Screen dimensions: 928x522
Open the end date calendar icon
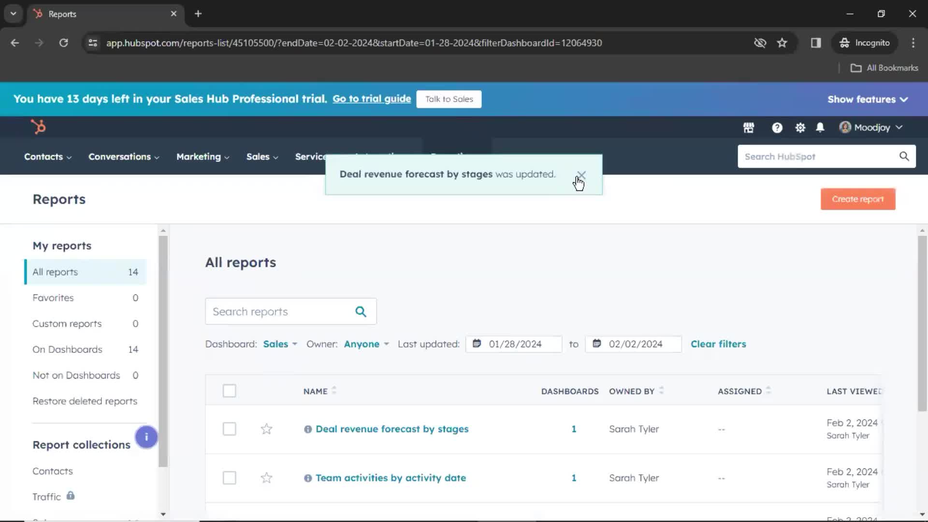click(596, 344)
